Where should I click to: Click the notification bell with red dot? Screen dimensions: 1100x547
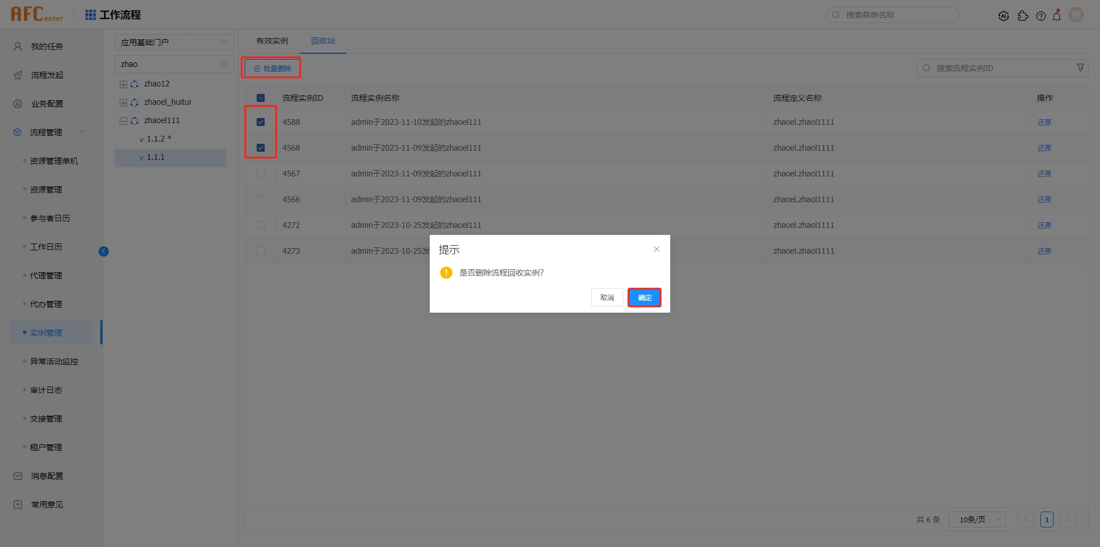(x=1057, y=15)
